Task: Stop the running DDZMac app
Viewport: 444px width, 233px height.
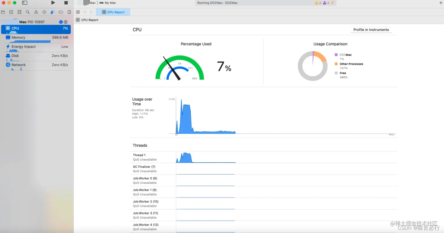Action: 66,3
